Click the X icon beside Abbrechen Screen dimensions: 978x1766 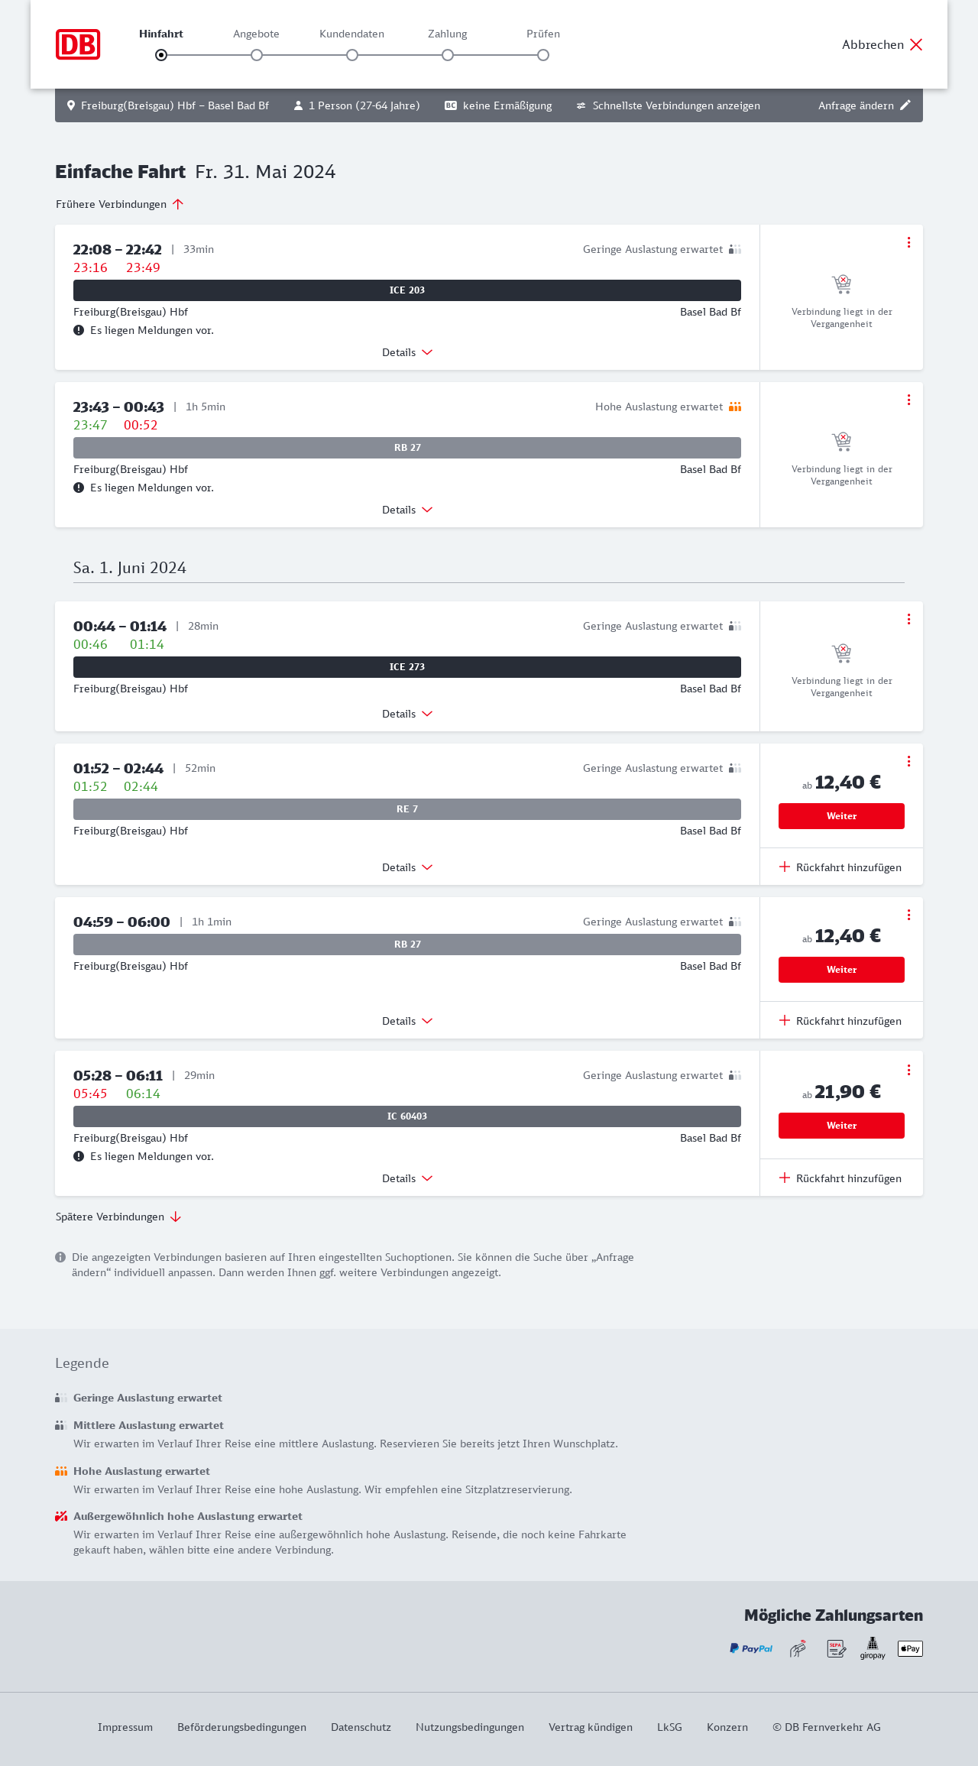click(916, 44)
